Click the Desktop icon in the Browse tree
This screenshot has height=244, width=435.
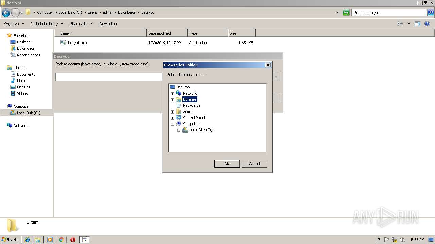pos(172,87)
